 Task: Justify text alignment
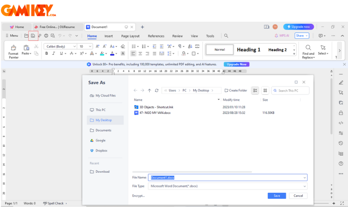[154, 53]
